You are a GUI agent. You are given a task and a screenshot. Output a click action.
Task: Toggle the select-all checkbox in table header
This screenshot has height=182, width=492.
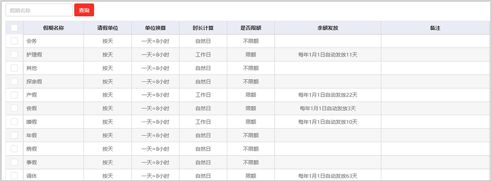[x=14, y=28]
